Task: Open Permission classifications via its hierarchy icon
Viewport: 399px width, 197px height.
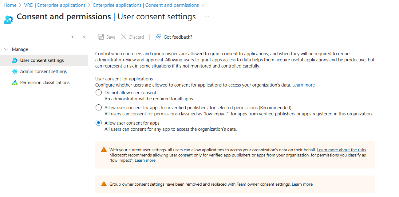Action: (15, 82)
